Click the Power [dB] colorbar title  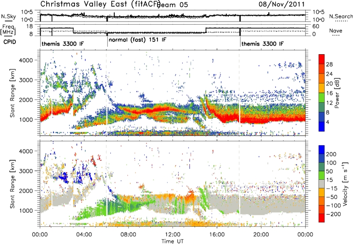(x=337, y=93)
